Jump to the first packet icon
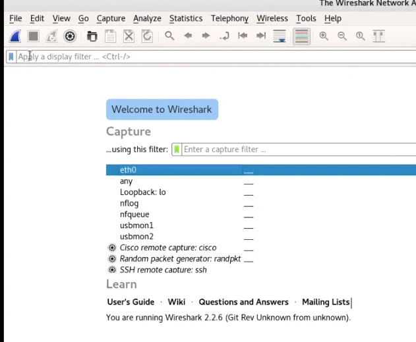416x342 pixels. coord(243,36)
